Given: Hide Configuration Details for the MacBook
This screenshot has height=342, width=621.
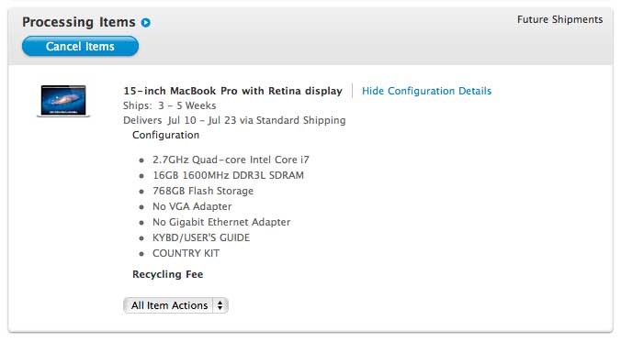Looking at the screenshot, I should coord(426,91).
